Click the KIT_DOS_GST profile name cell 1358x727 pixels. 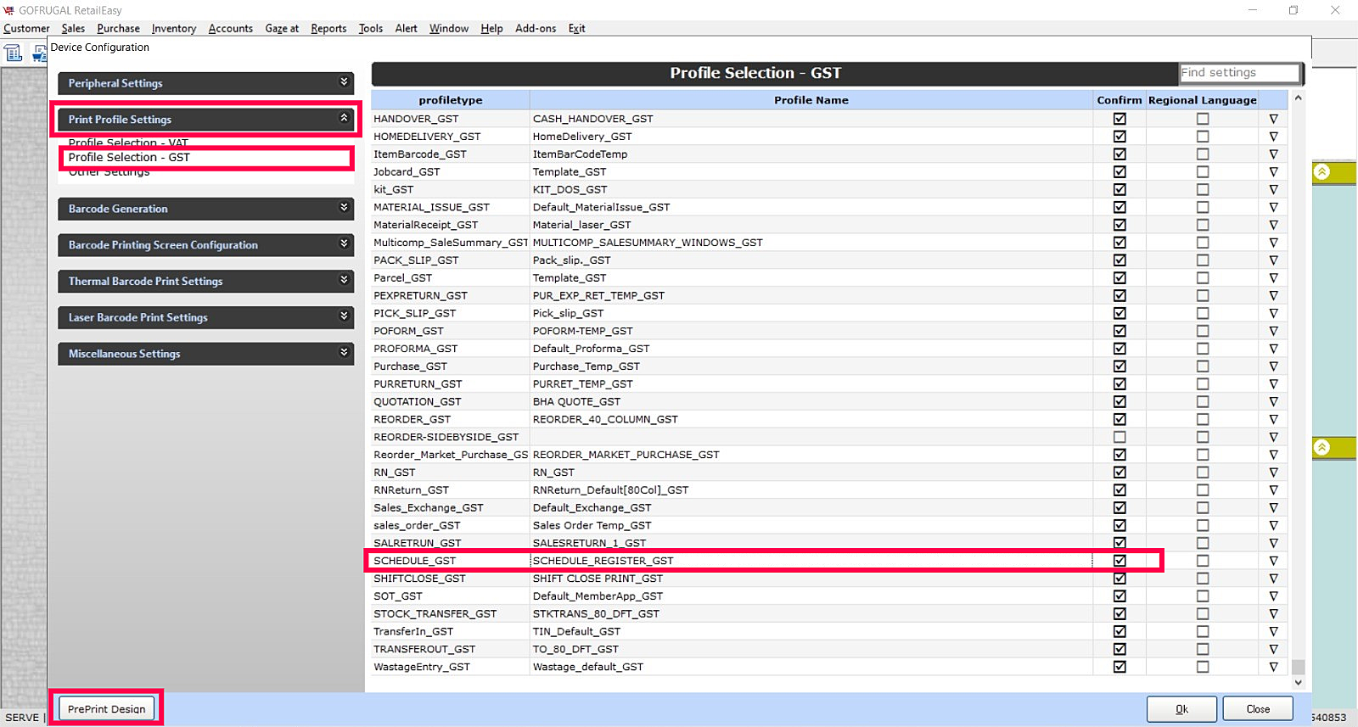tap(811, 189)
